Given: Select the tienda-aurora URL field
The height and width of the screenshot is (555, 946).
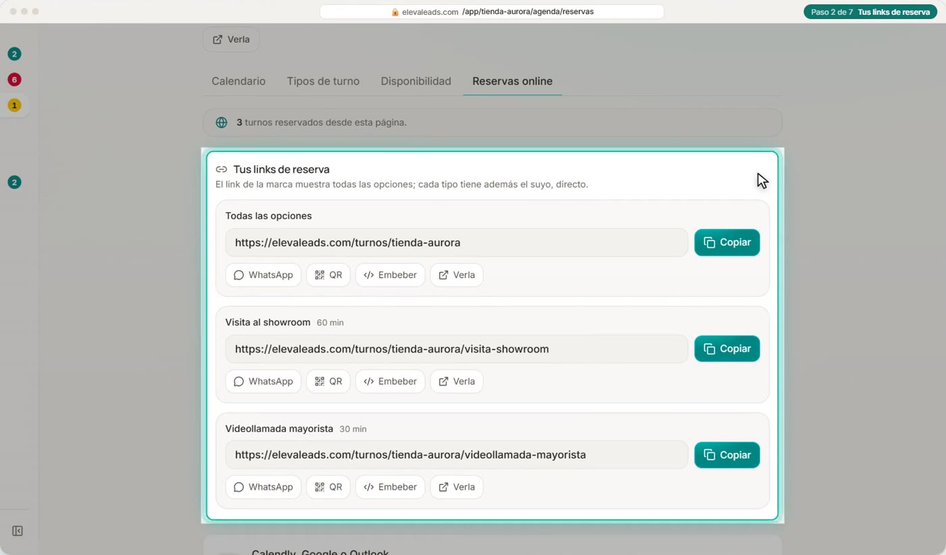Looking at the screenshot, I should 457,242.
